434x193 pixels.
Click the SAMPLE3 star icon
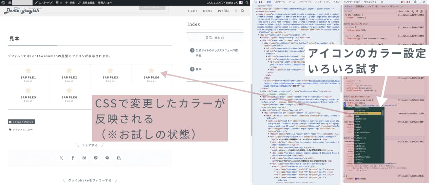(x=110, y=70)
